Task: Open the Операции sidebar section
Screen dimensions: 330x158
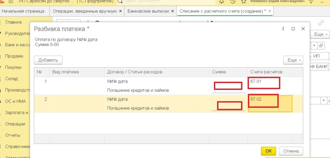Action: click(15, 124)
